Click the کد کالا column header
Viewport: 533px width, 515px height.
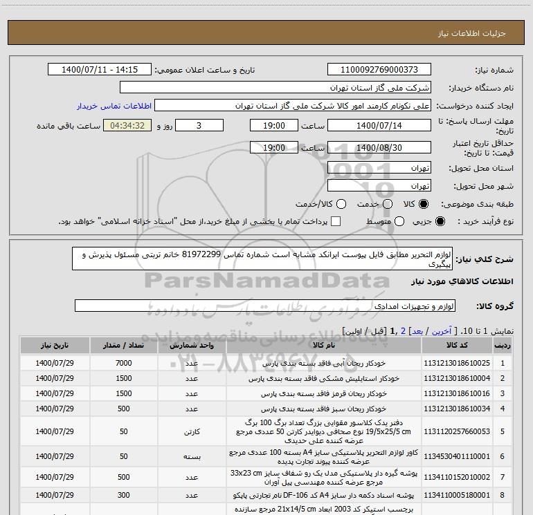click(x=457, y=345)
